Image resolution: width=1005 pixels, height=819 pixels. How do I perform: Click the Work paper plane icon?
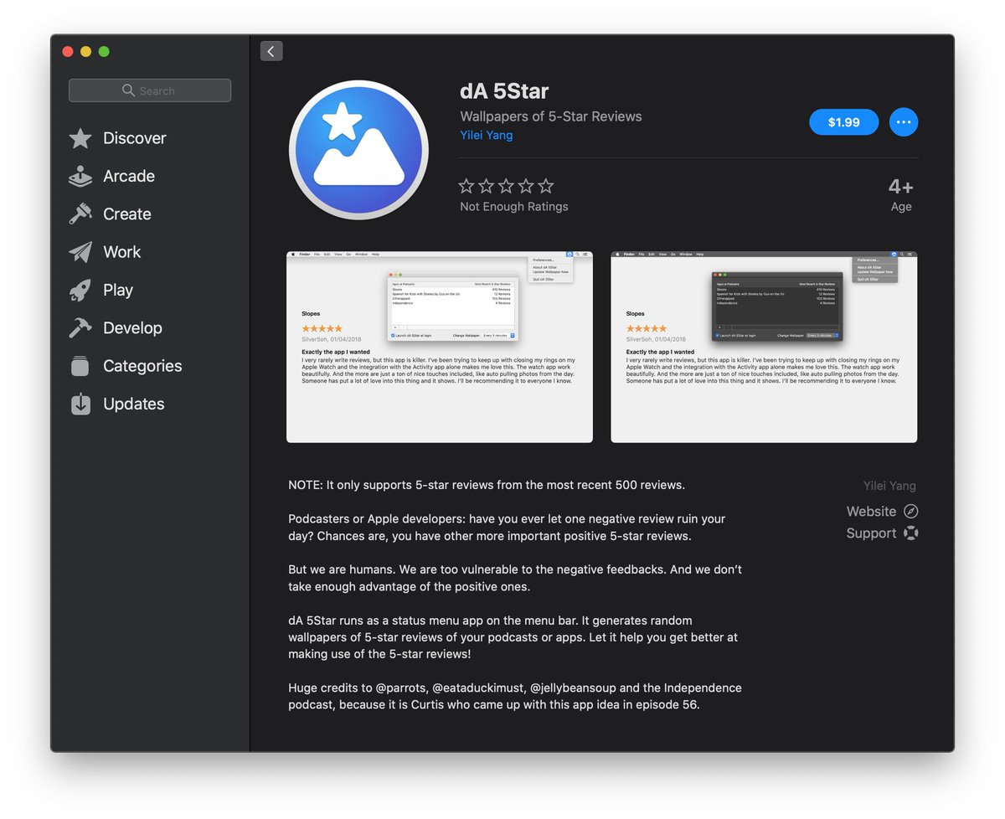(80, 252)
